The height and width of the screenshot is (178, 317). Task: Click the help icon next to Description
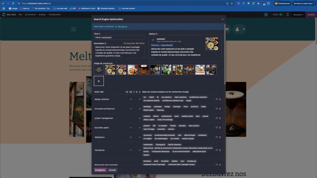click(106, 43)
